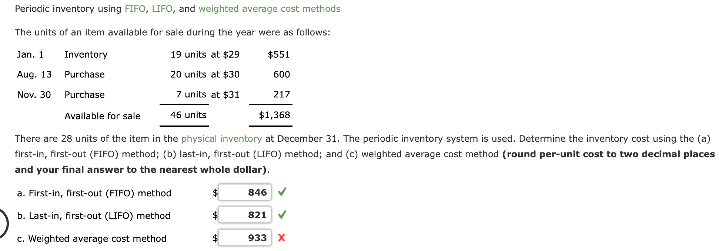The image size is (719, 251).
Task: Click the Aug. 13 Purchase row label
Action: tap(61, 75)
